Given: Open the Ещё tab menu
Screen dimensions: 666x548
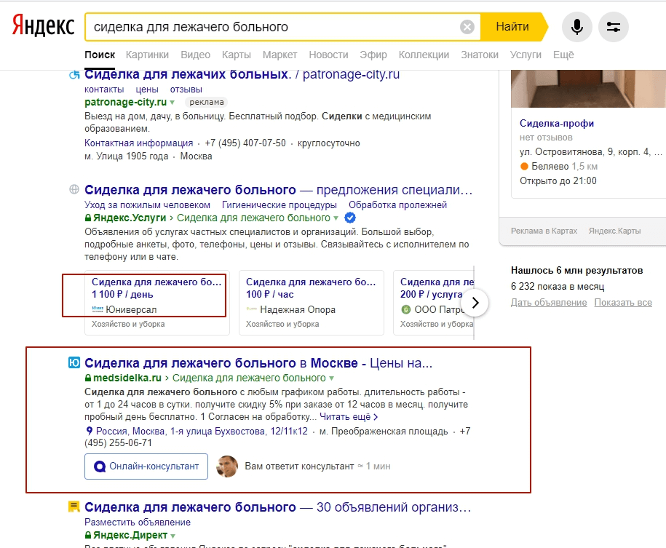Looking at the screenshot, I should pyautogui.click(x=563, y=55).
